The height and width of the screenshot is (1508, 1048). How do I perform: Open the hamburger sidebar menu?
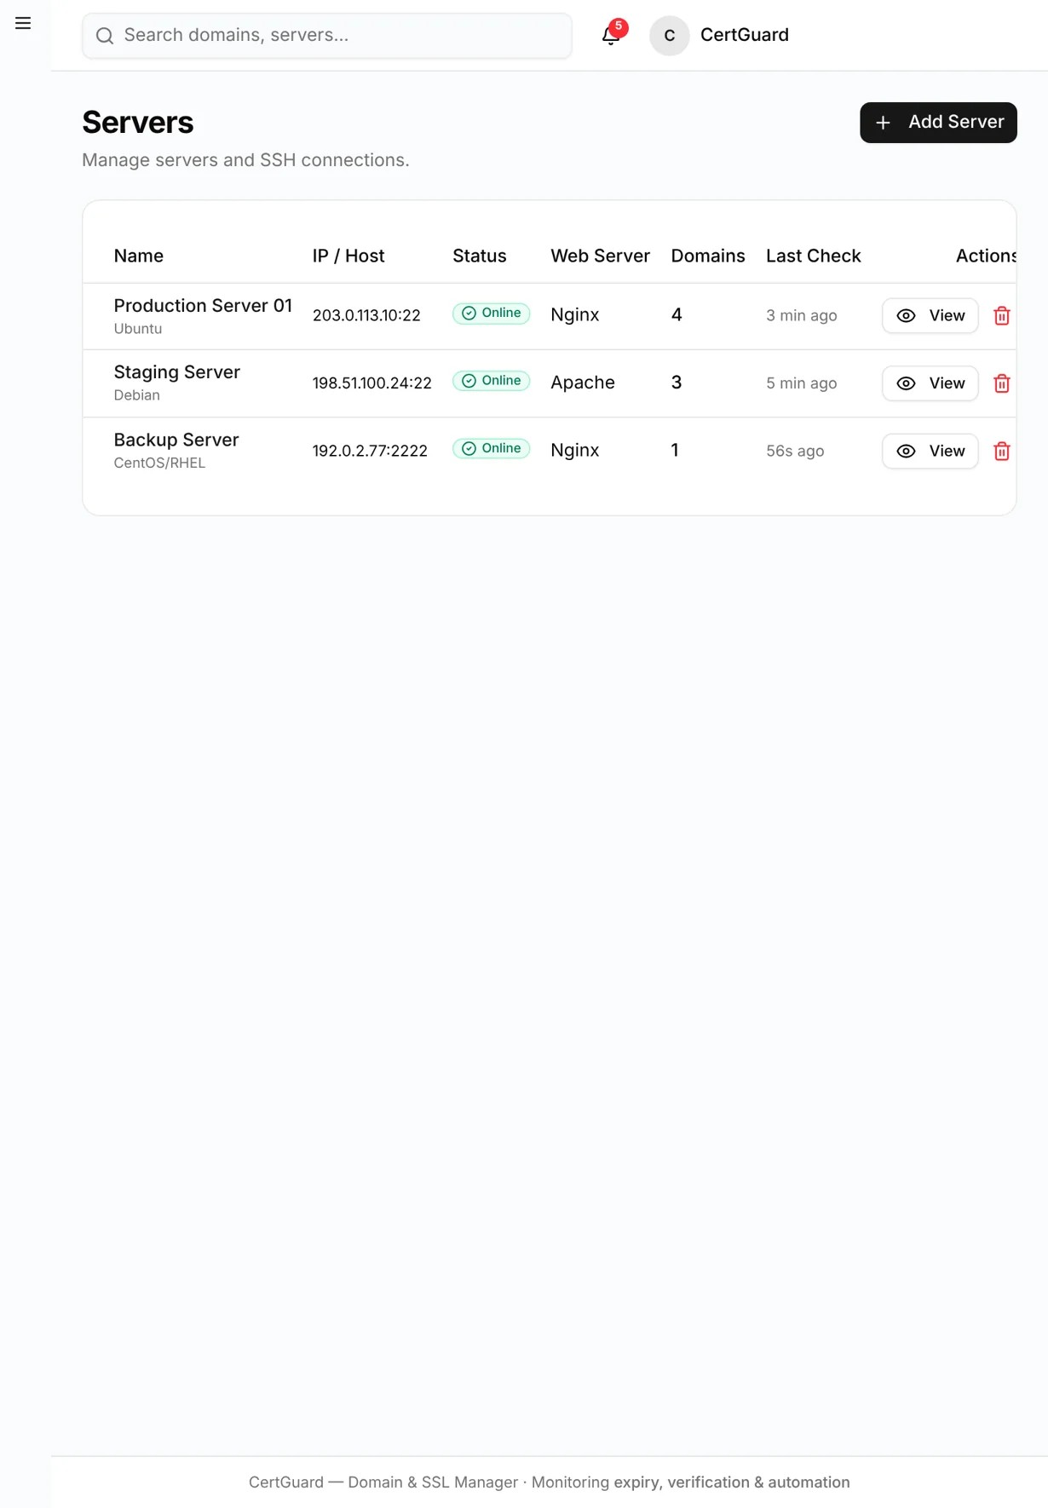(x=23, y=23)
